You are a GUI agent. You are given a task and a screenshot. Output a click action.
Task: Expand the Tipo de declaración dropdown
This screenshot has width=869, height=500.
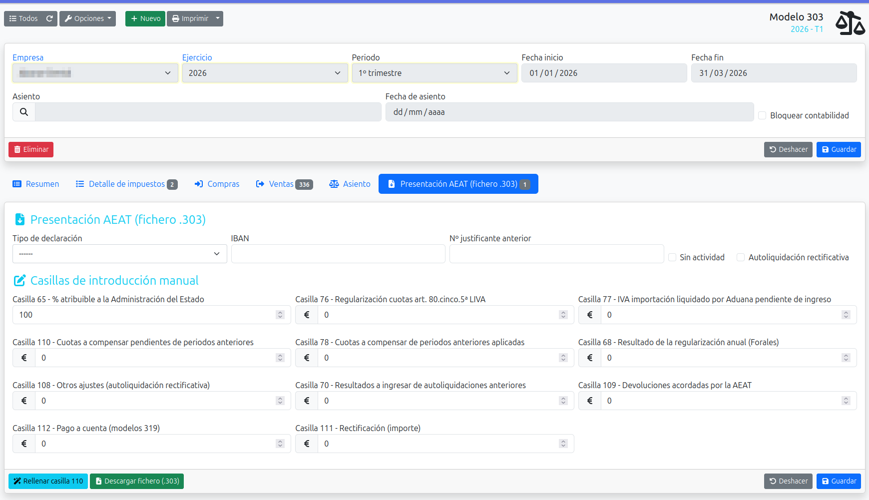[x=120, y=254]
